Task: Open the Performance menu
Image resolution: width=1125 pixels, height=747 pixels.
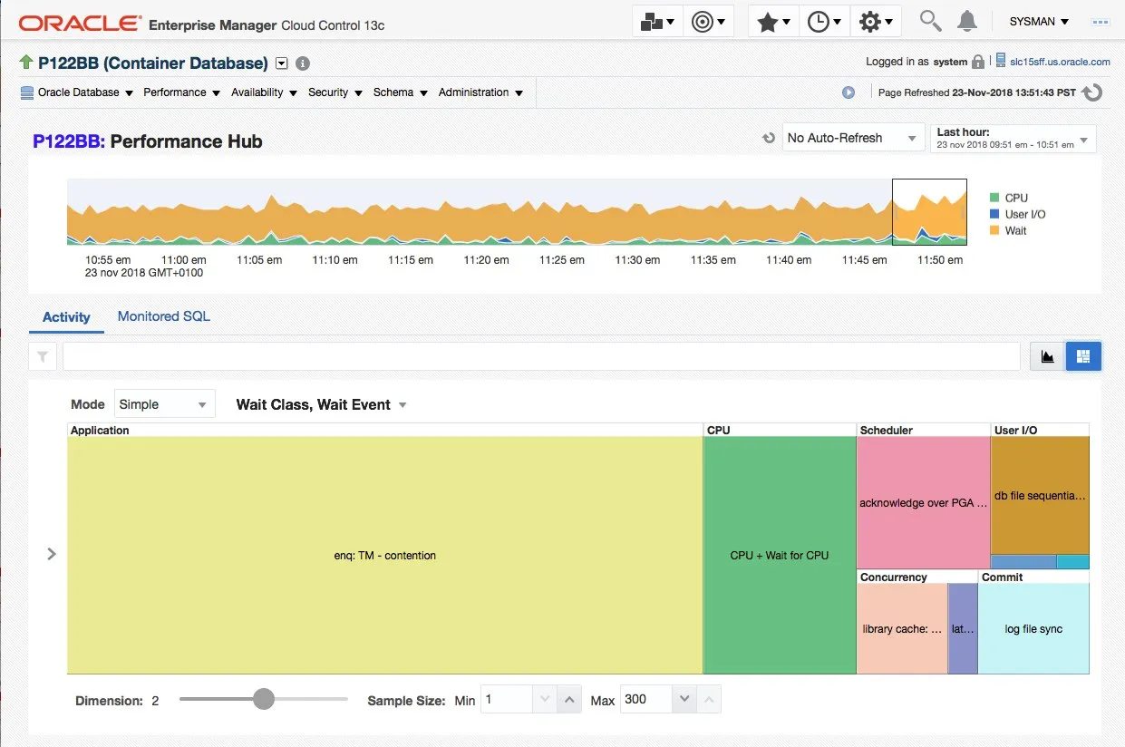Action: pyautogui.click(x=181, y=92)
